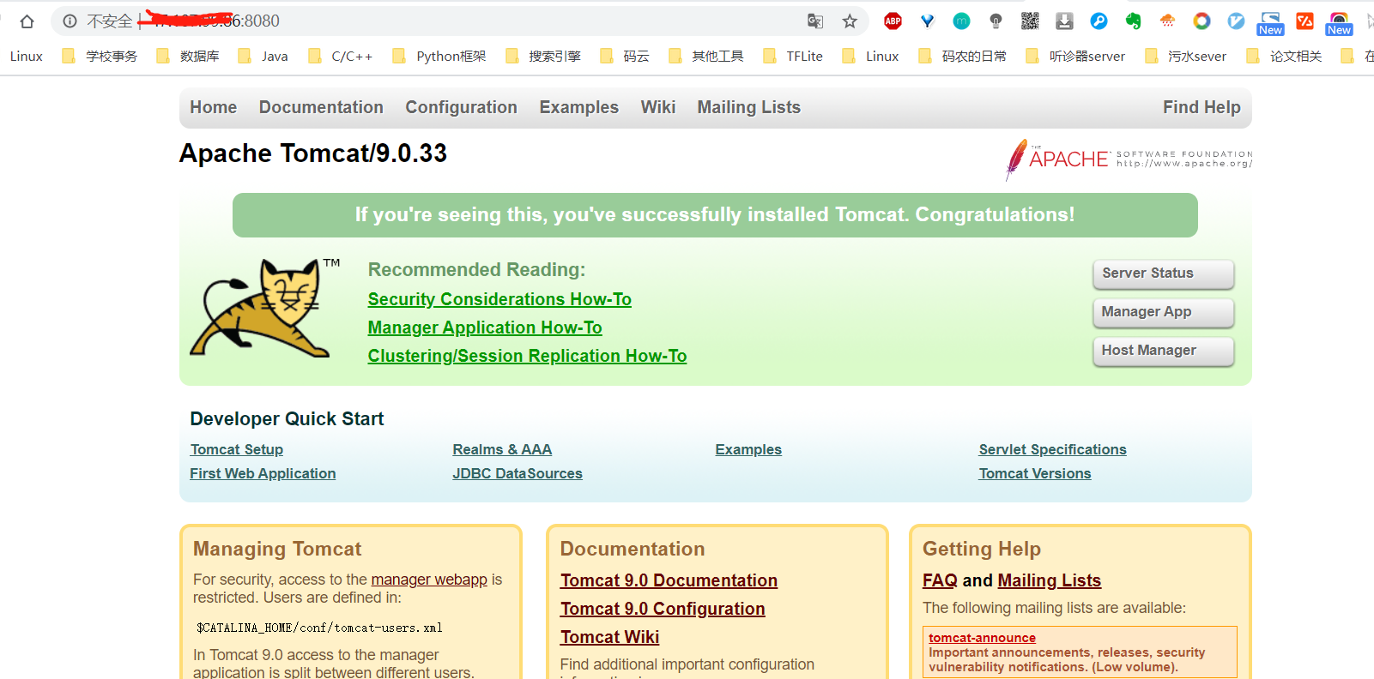The width and height of the screenshot is (1374, 679).
Task: Open the Realms & AAA link
Action: (502, 449)
